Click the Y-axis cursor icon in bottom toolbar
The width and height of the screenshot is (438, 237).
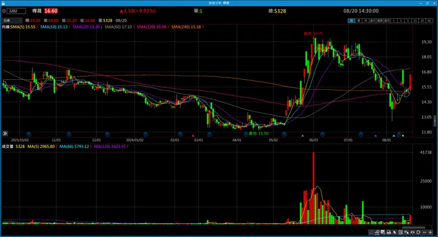(407, 232)
